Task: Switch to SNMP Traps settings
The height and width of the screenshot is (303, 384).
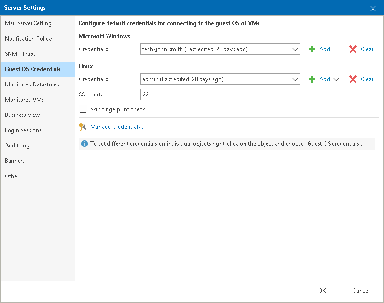Action: pyautogui.click(x=20, y=53)
